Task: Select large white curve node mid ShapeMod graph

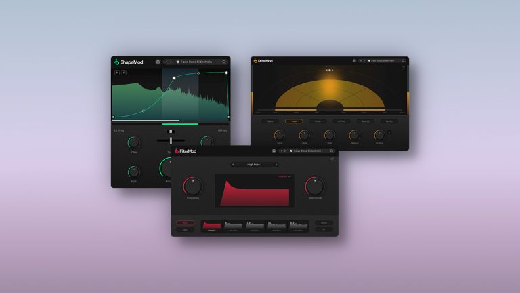Action: (x=174, y=78)
